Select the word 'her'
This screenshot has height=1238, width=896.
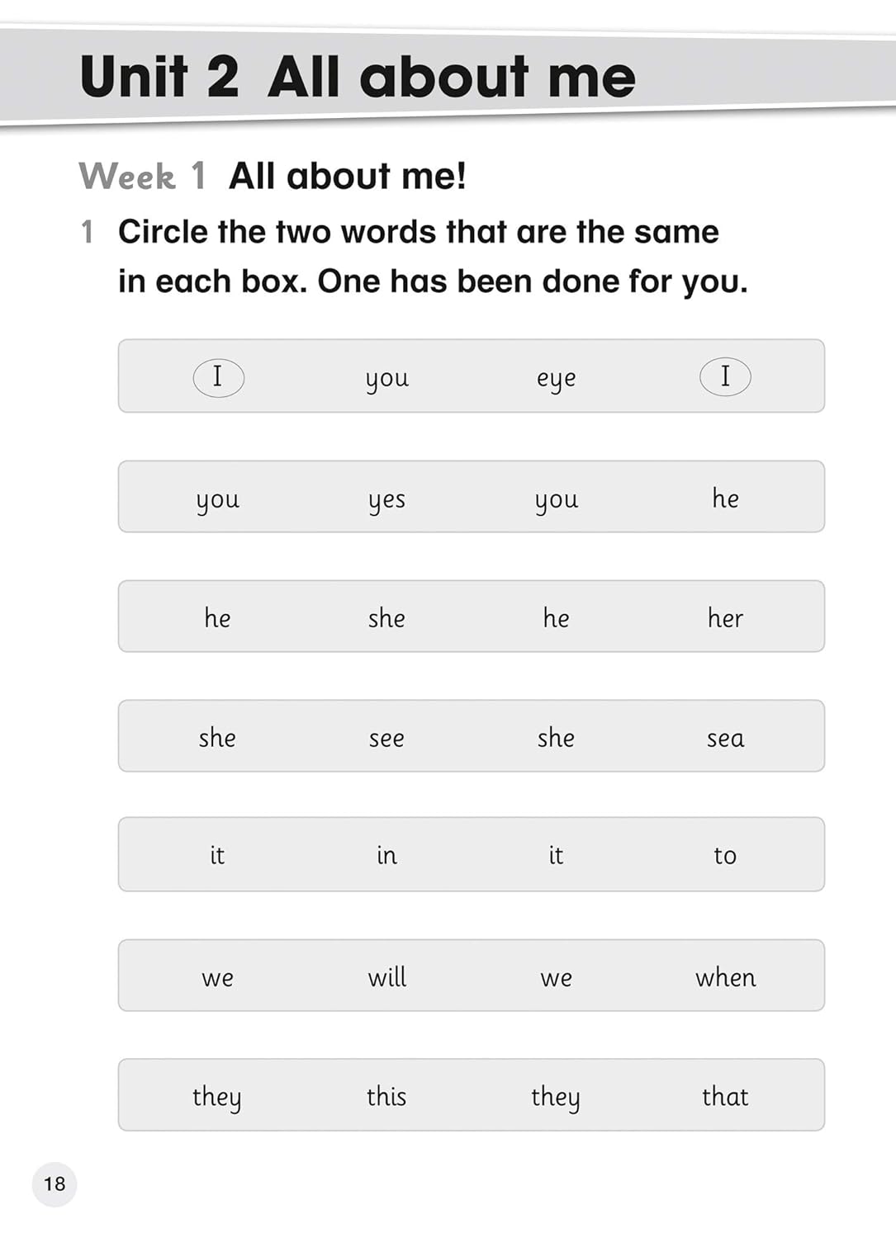[x=725, y=618]
